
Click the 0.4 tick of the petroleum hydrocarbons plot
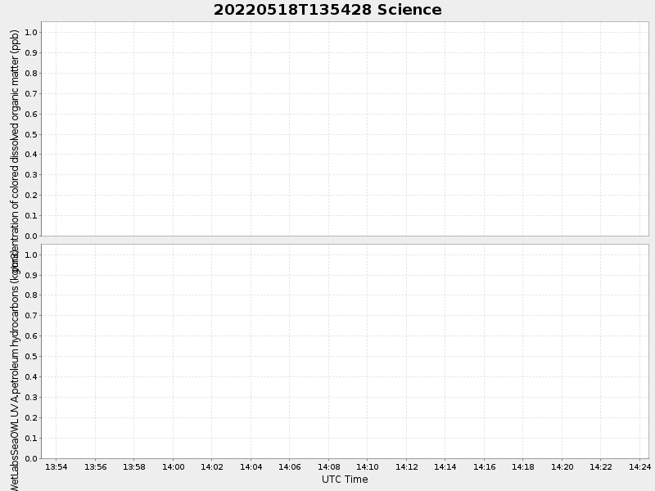[31, 377]
